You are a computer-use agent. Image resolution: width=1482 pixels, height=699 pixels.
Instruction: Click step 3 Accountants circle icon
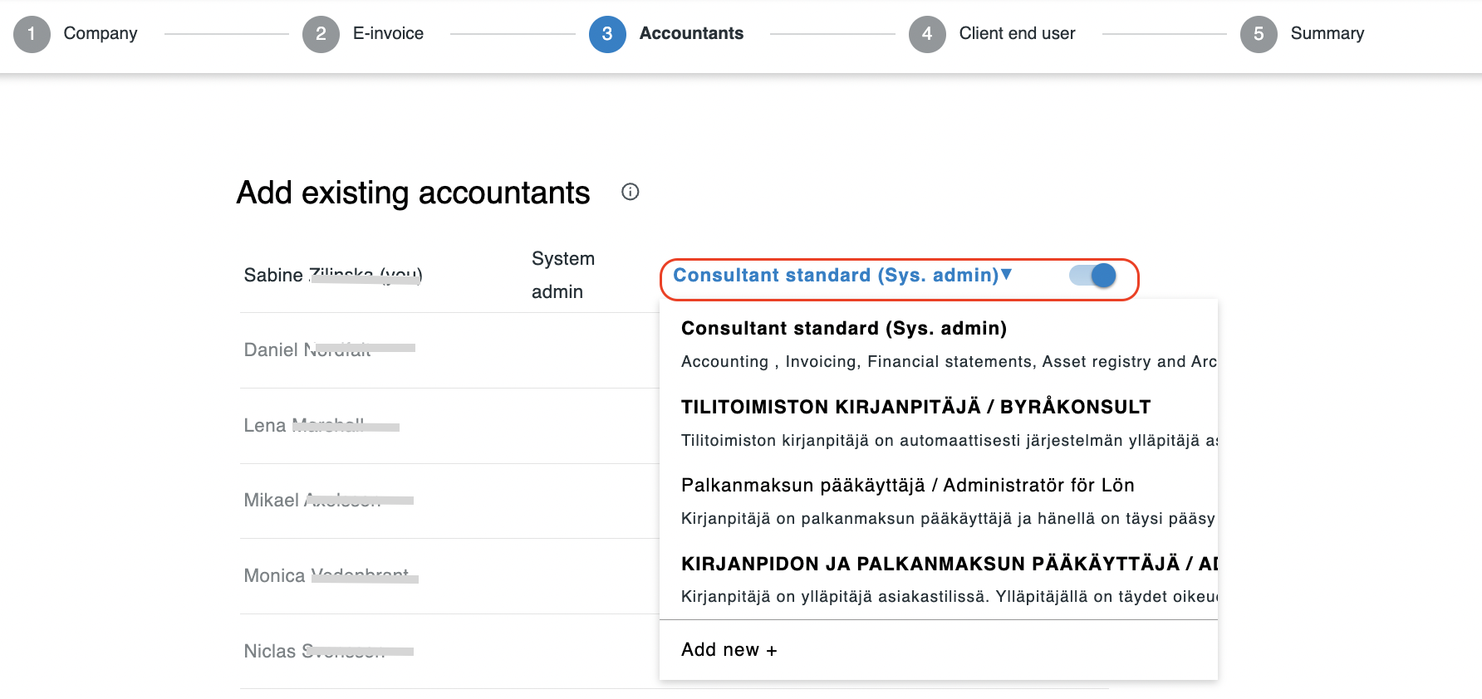pos(607,34)
